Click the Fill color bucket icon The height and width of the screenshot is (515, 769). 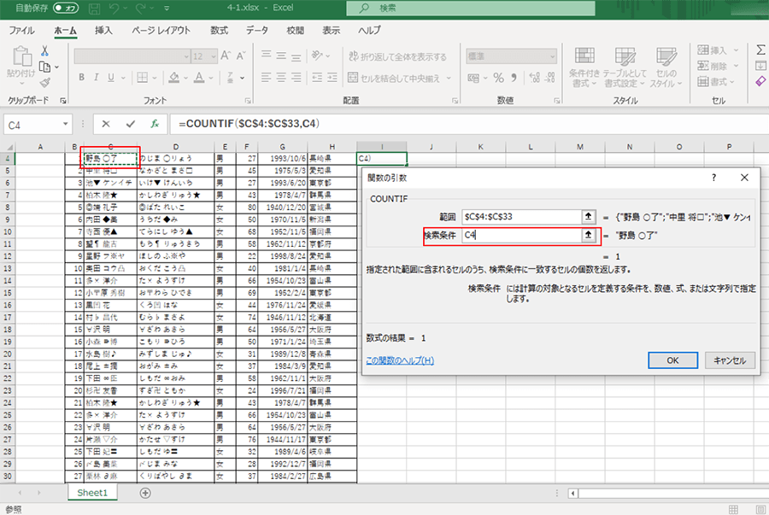(x=173, y=78)
